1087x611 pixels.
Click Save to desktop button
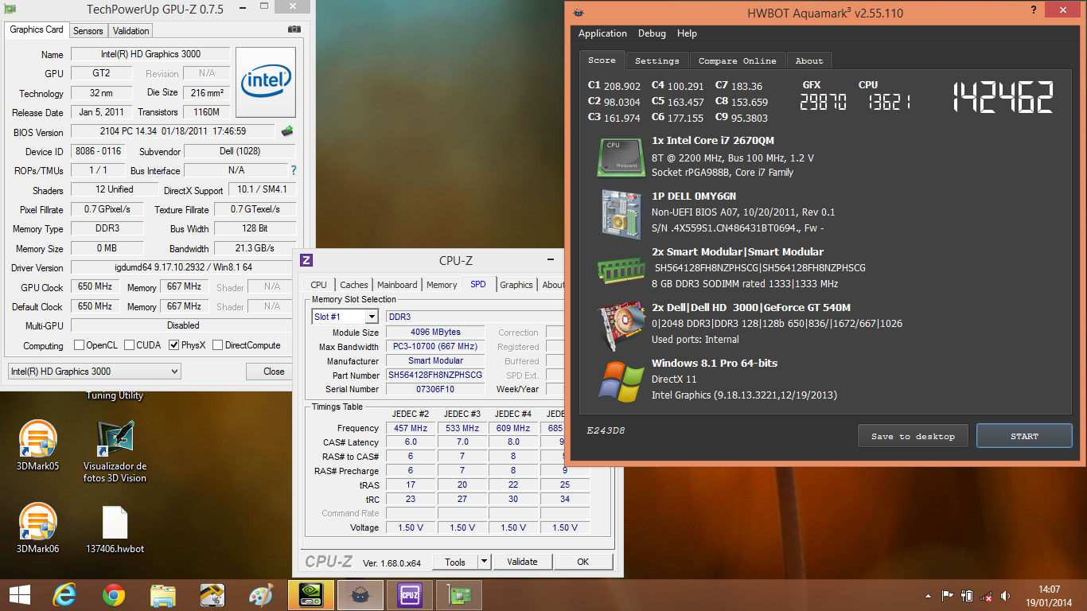[x=913, y=436]
